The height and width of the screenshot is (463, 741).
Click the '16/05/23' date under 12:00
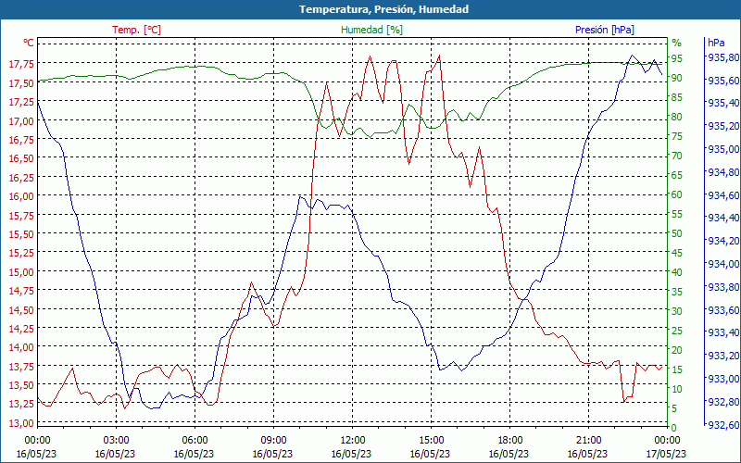tap(351, 454)
